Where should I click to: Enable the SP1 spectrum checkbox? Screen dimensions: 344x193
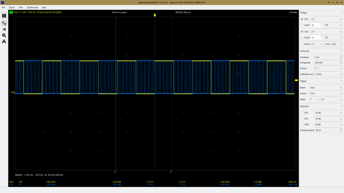302,113
